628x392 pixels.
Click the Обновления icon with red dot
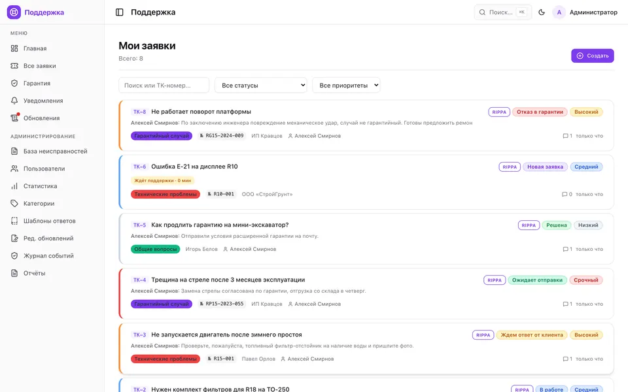[15, 118]
